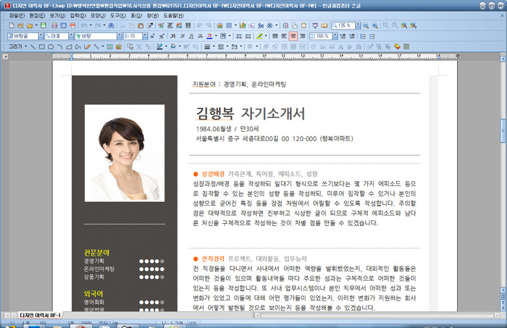Select the freeform curve drawing tool
Screen dimensions: 507x328
coord(78,46)
